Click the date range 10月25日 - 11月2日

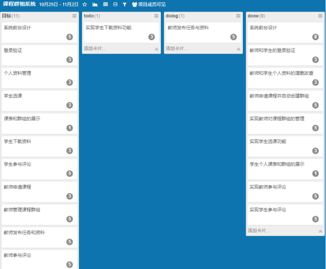(x=59, y=5)
